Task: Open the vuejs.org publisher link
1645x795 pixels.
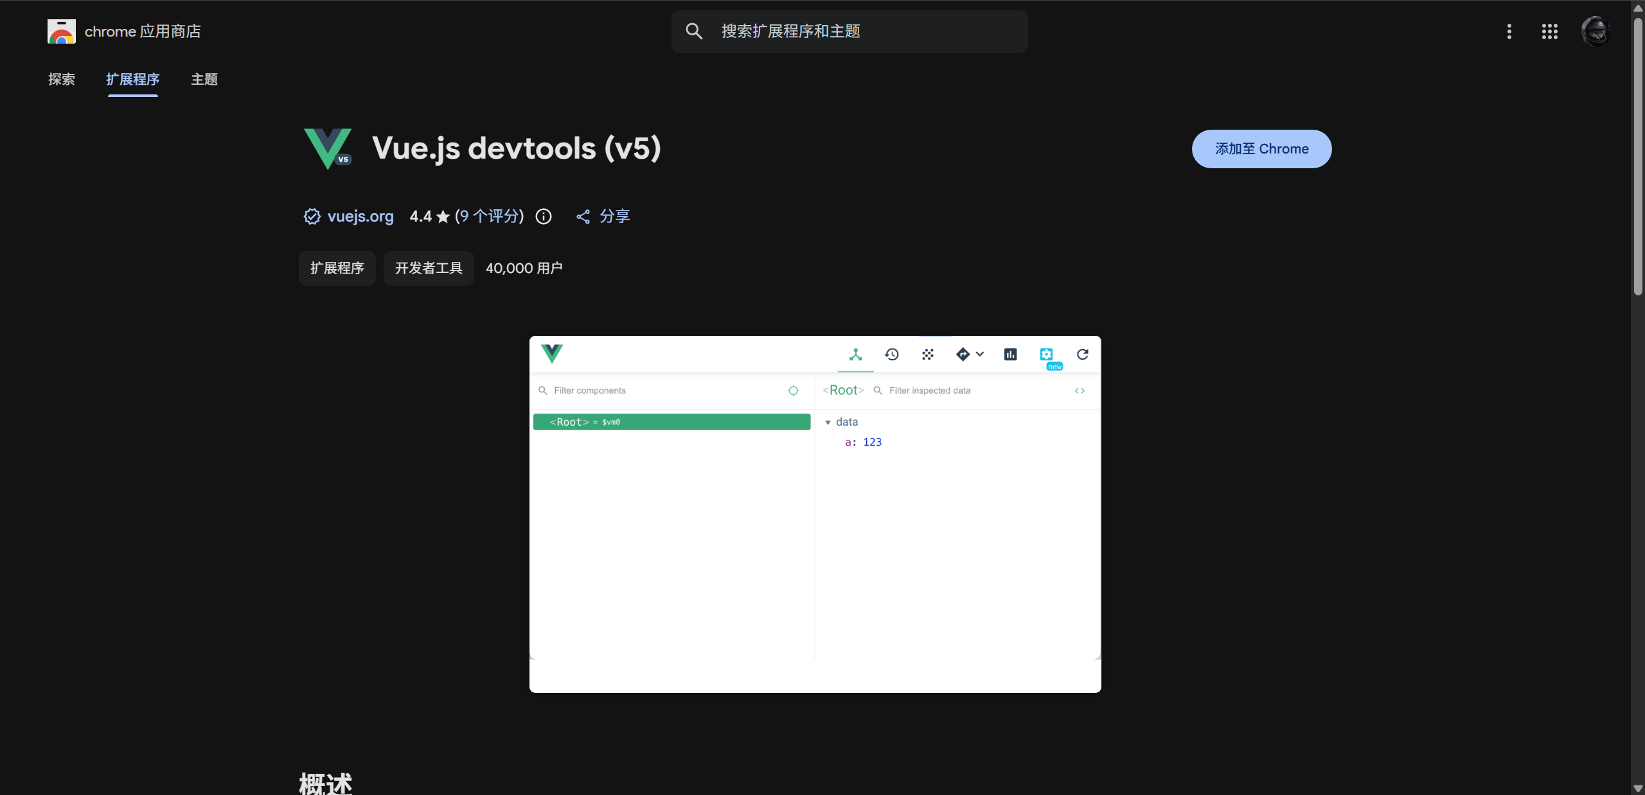Action: [360, 216]
